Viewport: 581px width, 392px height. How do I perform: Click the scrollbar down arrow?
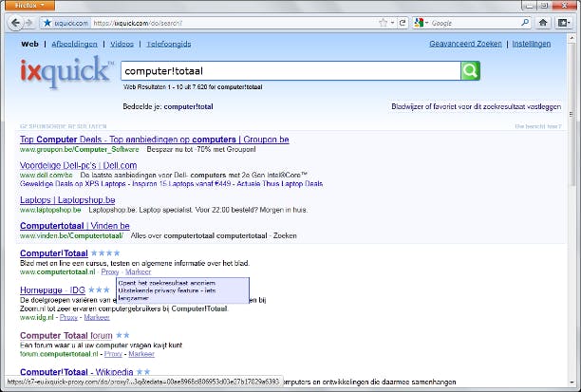tap(572, 383)
